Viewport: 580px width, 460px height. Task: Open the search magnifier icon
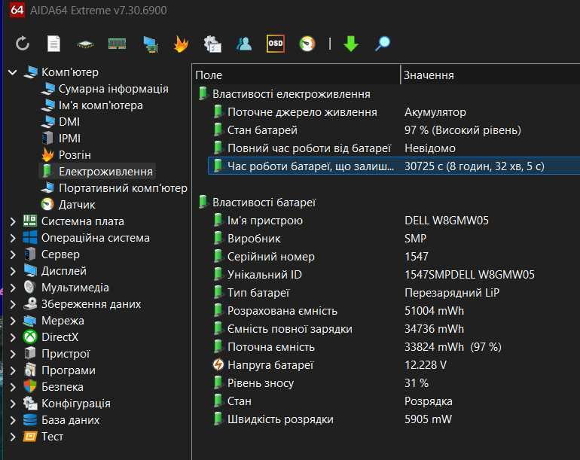(x=383, y=44)
